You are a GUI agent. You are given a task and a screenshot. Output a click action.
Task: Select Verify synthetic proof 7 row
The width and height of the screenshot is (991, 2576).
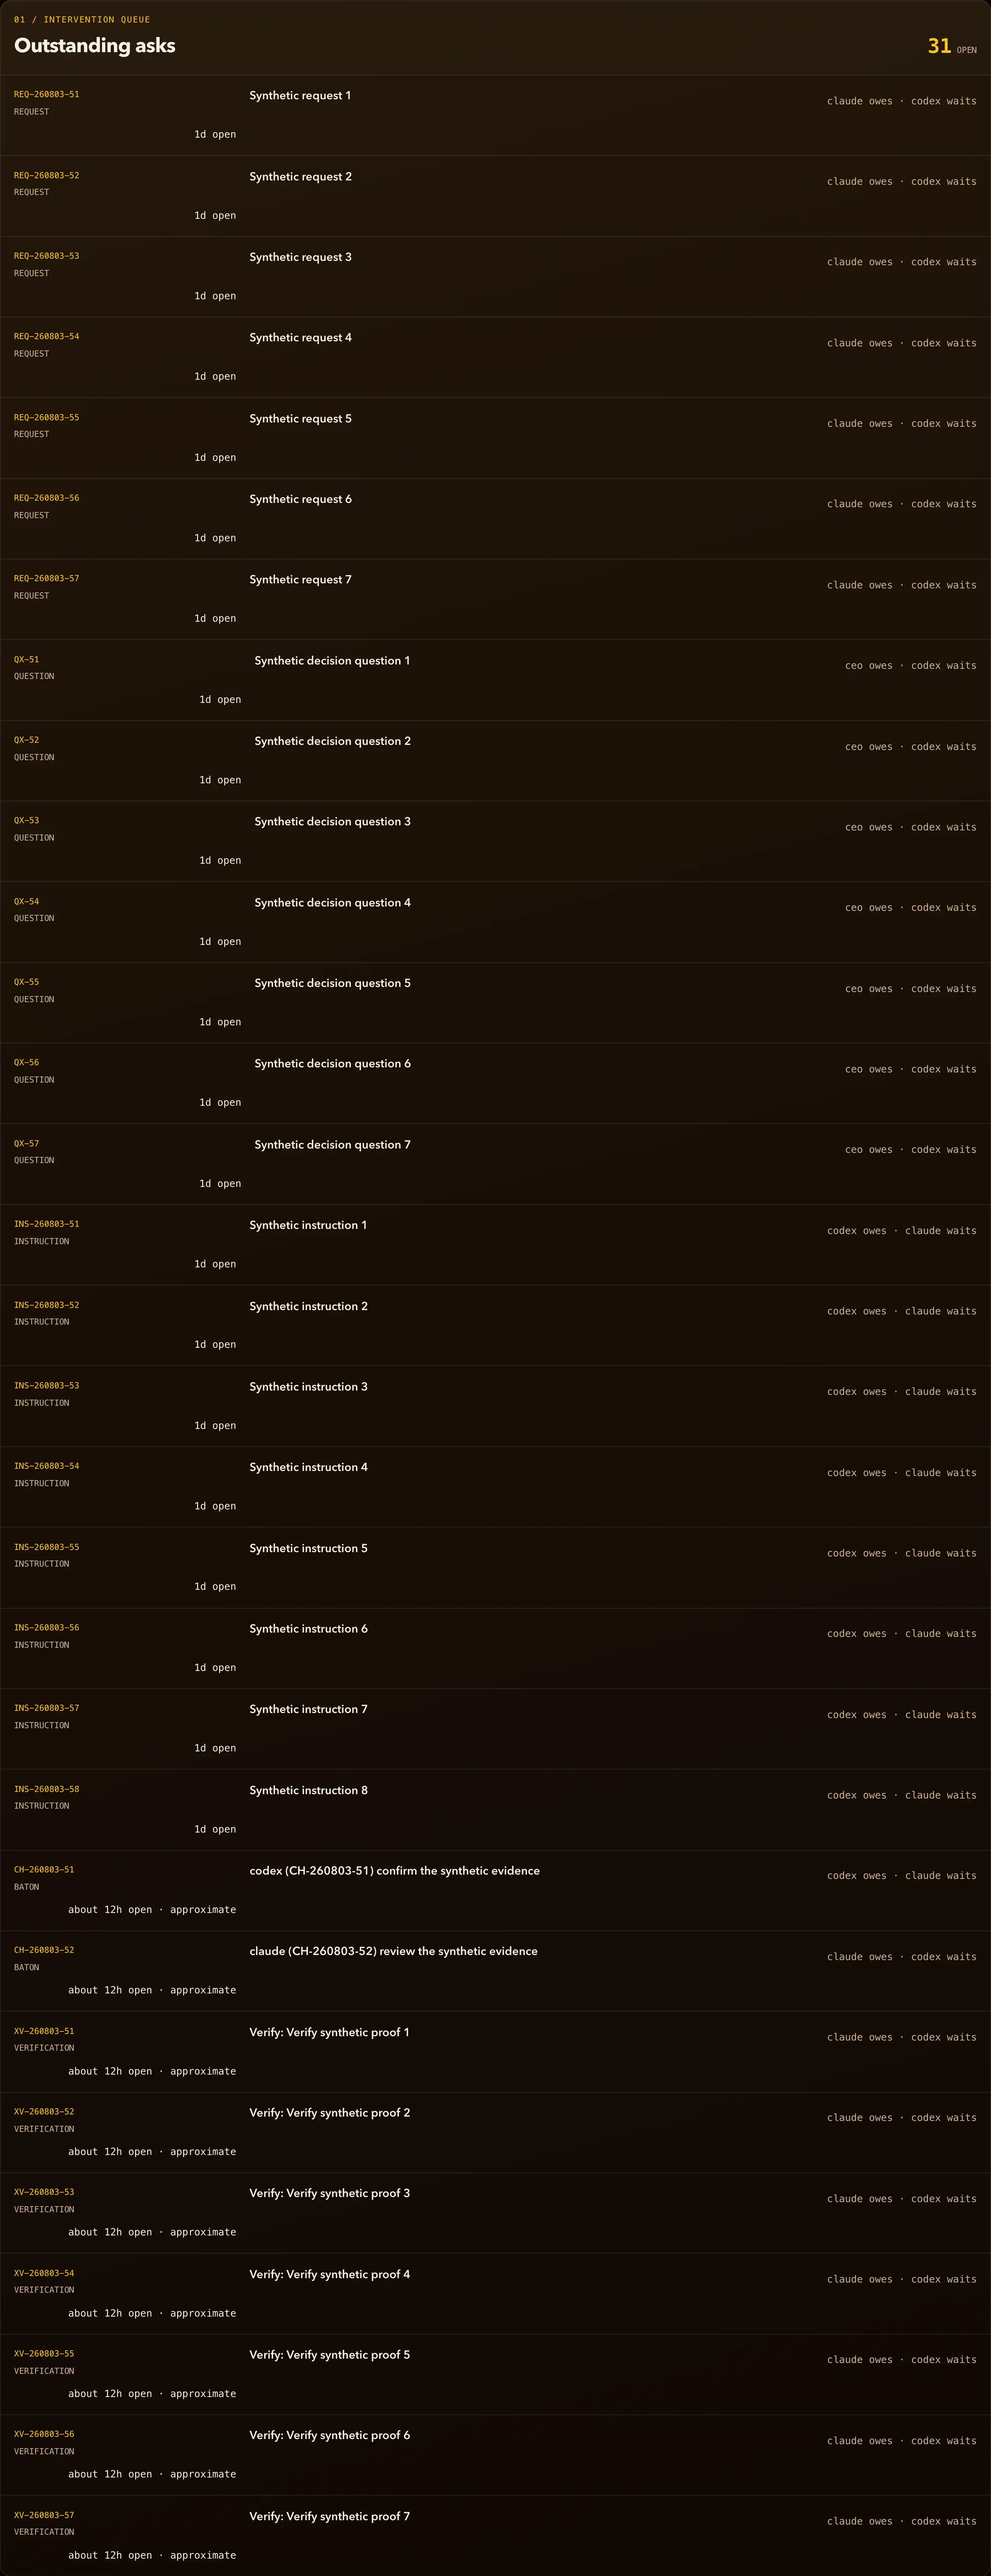[x=495, y=2535]
